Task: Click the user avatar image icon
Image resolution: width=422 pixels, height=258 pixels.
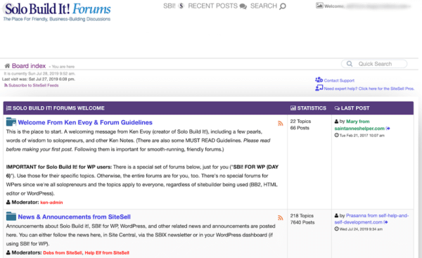Action: coord(319,6)
